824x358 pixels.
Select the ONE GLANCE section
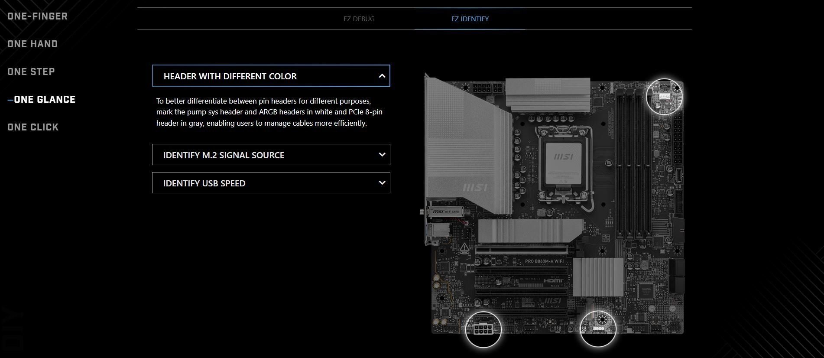click(x=45, y=100)
